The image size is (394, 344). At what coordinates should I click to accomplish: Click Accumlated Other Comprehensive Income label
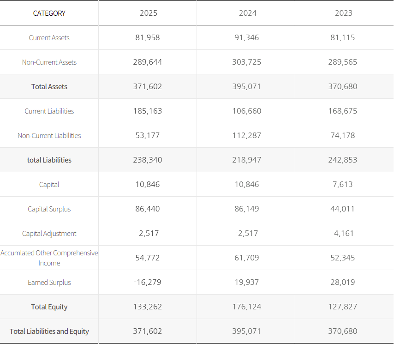click(49, 258)
